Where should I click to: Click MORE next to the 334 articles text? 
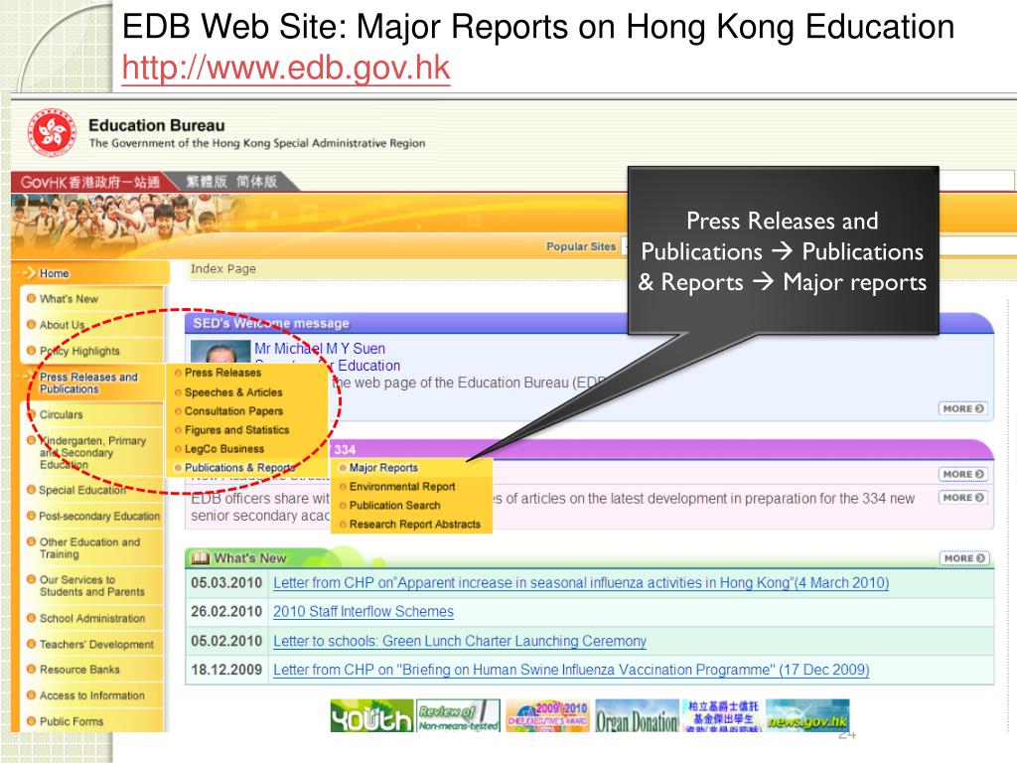point(963,498)
